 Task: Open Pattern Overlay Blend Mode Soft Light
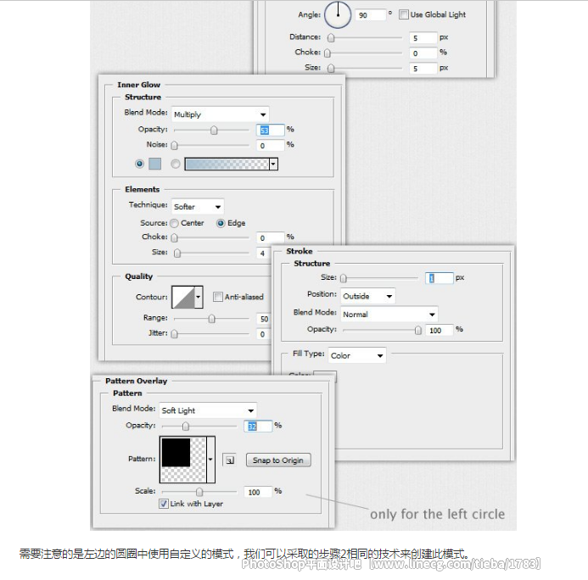tap(208, 410)
